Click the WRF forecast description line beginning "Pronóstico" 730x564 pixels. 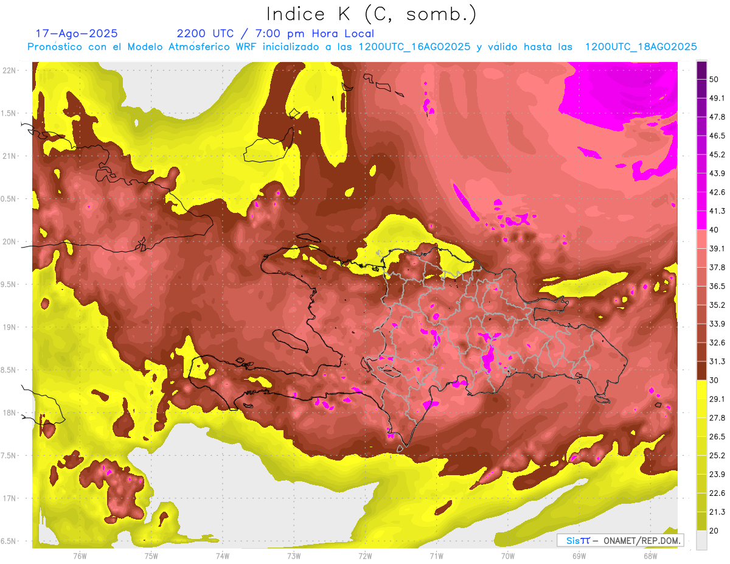point(362,47)
